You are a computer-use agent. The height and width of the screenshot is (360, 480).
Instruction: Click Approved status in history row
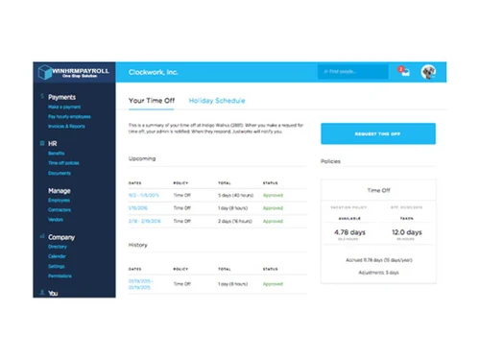click(273, 284)
